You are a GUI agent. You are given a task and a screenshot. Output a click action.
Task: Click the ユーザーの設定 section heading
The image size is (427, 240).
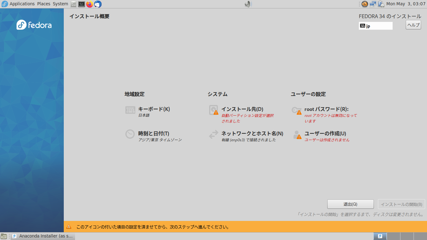point(308,94)
